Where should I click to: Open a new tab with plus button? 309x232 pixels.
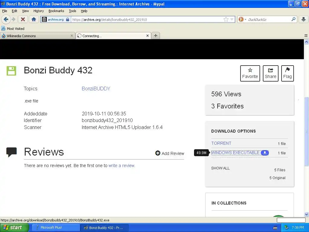pos(156,36)
